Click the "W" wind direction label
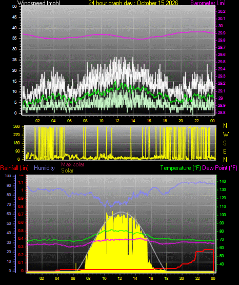Screen dimensions: 239x285 point(226,135)
